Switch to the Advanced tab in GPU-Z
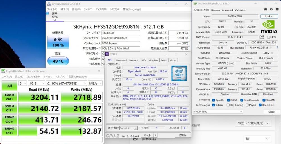 coord(227,10)
